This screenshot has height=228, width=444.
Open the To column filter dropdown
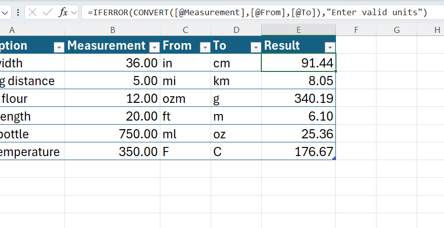click(256, 48)
